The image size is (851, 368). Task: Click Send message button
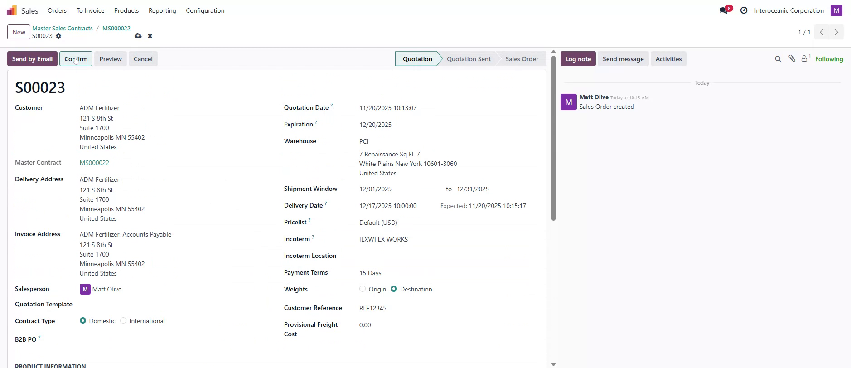(623, 59)
